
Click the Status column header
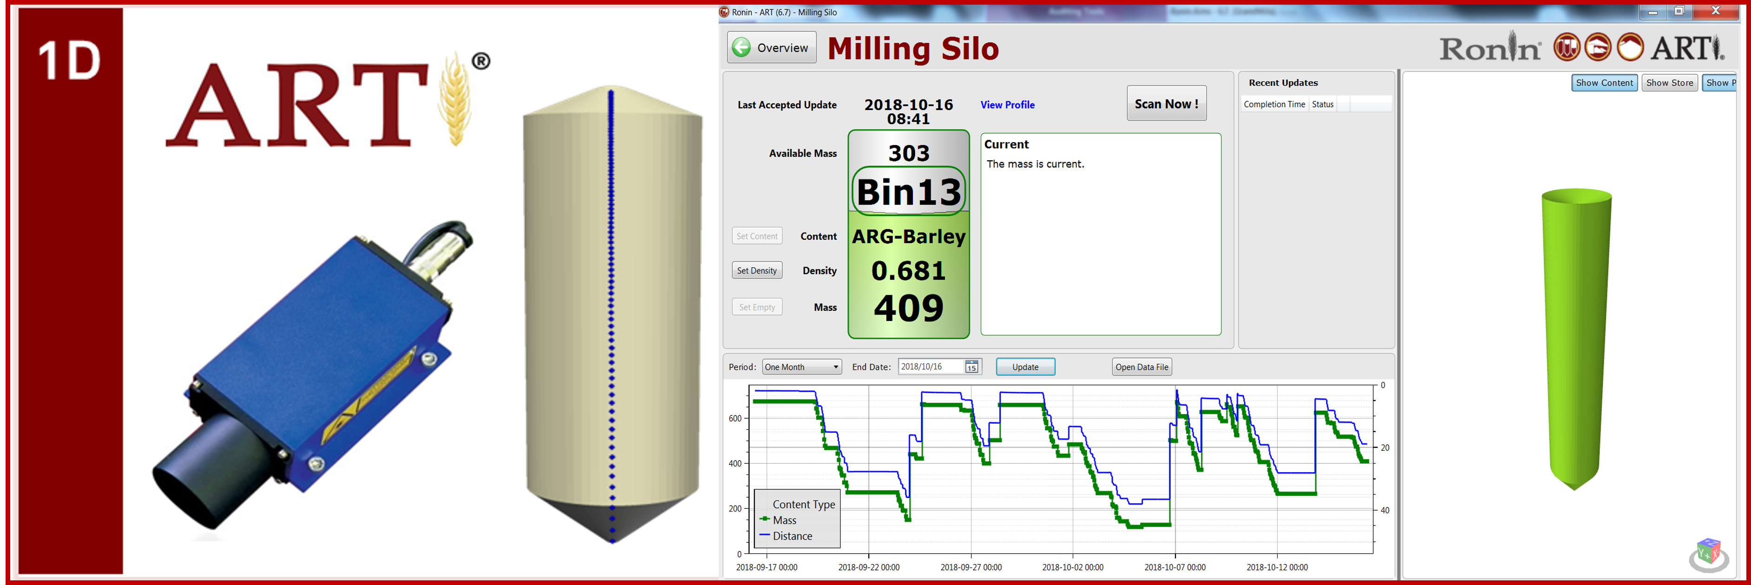[x=1322, y=104]
